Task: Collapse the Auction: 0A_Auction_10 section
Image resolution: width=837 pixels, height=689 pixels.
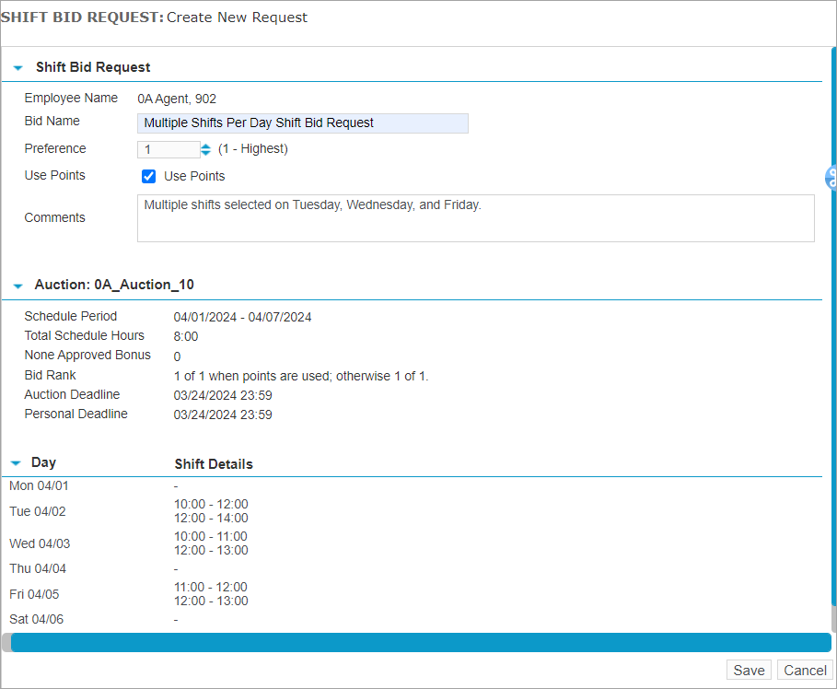Action: coord(17,285)
